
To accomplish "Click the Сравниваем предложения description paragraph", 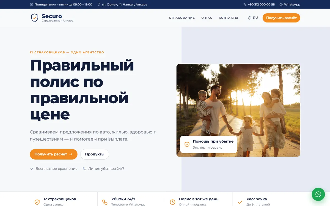I will (93, 135).
